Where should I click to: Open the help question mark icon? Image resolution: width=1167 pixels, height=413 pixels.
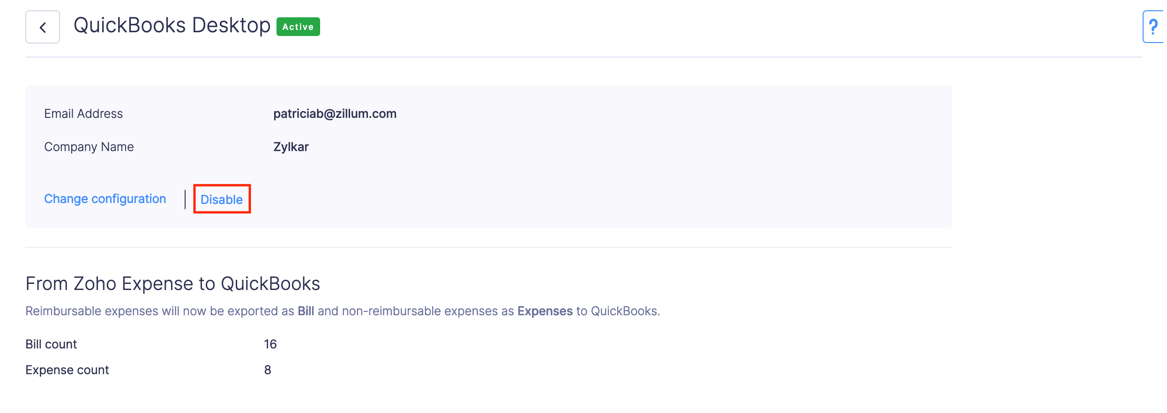[x=1153, y=27]
